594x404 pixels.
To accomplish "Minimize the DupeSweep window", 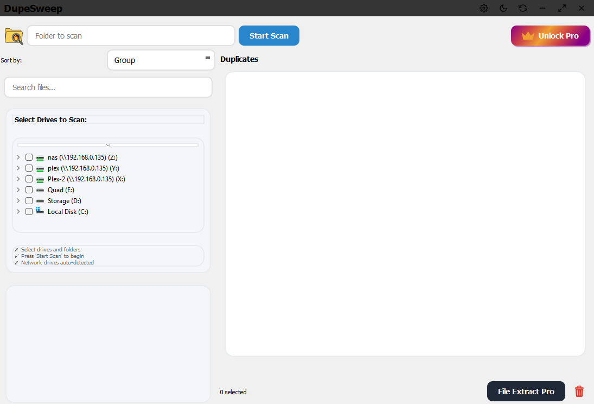I will [x=542, y=8].
